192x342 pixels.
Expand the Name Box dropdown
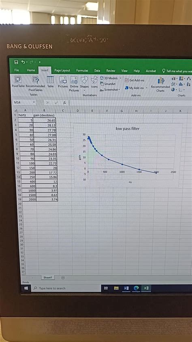pos(34,102)
